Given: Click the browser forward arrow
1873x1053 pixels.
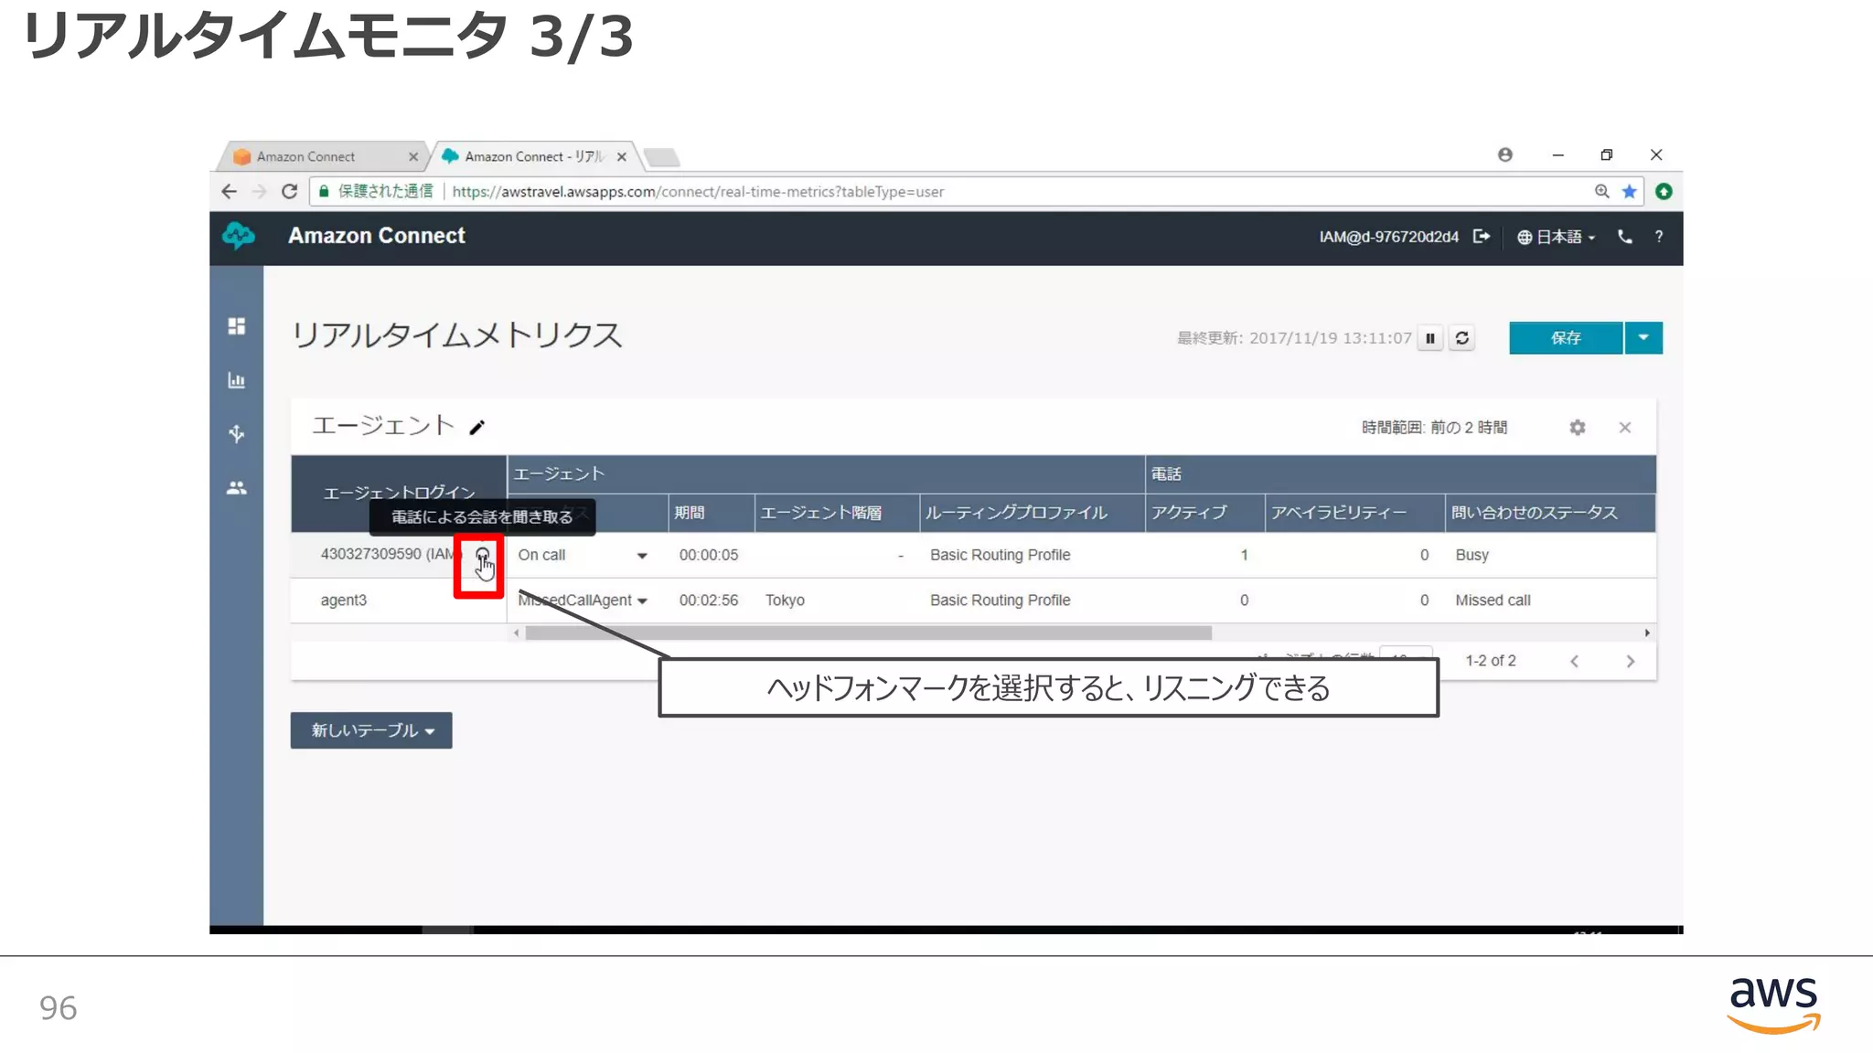Looking at the screenshot, I should (259, 191).
